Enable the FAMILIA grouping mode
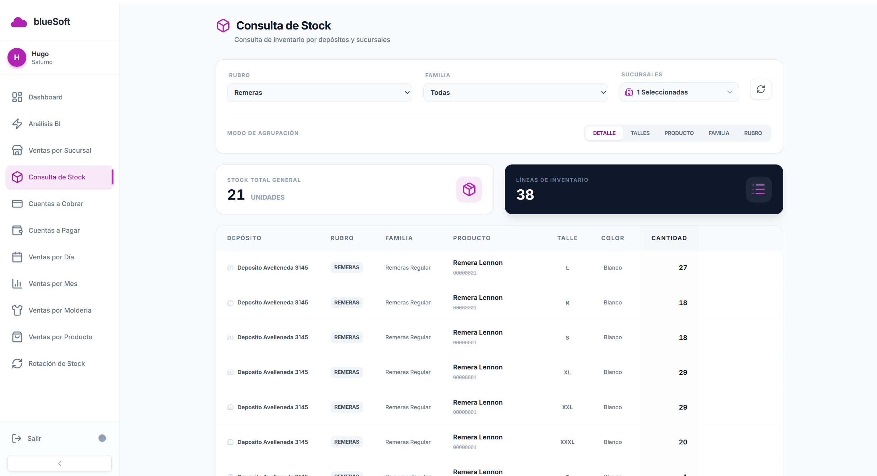Viewport: 877px width, 476px height. click(719, 133)
